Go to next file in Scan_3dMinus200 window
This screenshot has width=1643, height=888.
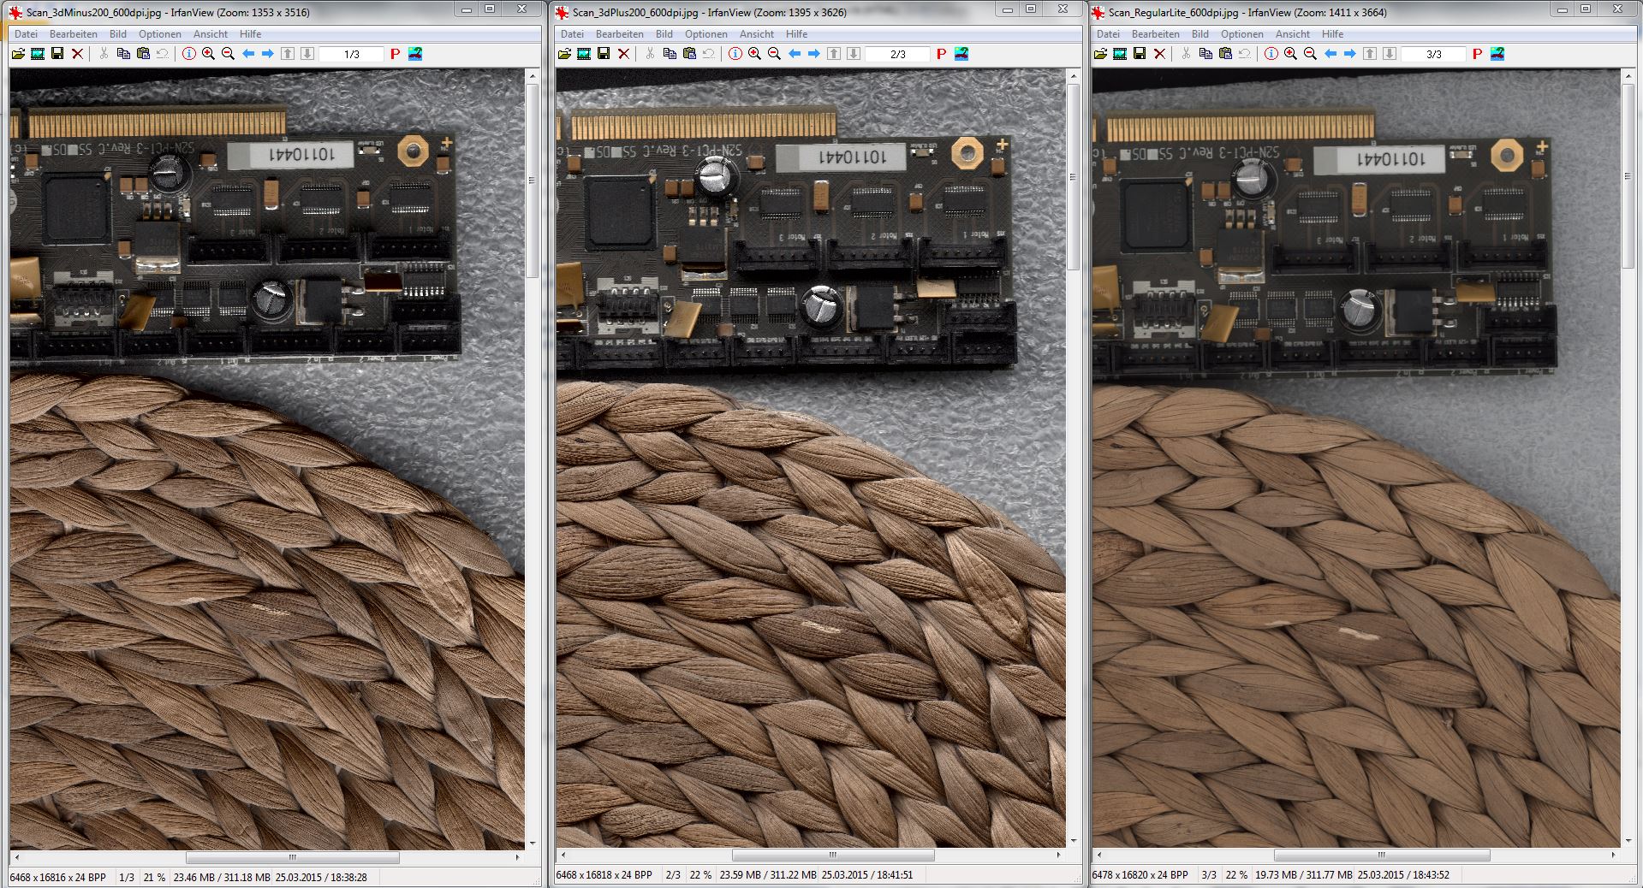[x=268, y=54]
